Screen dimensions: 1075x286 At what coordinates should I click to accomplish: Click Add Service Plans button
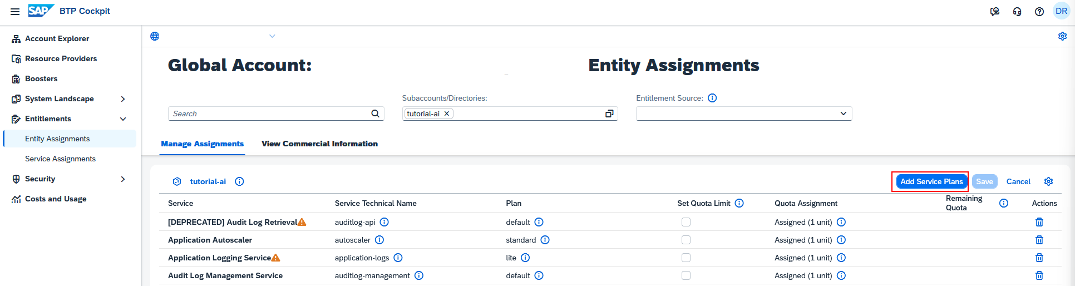point(931,181)
